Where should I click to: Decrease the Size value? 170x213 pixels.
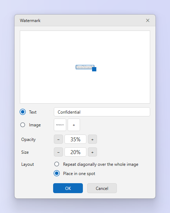pyautogui.click(x=58, y=152)
